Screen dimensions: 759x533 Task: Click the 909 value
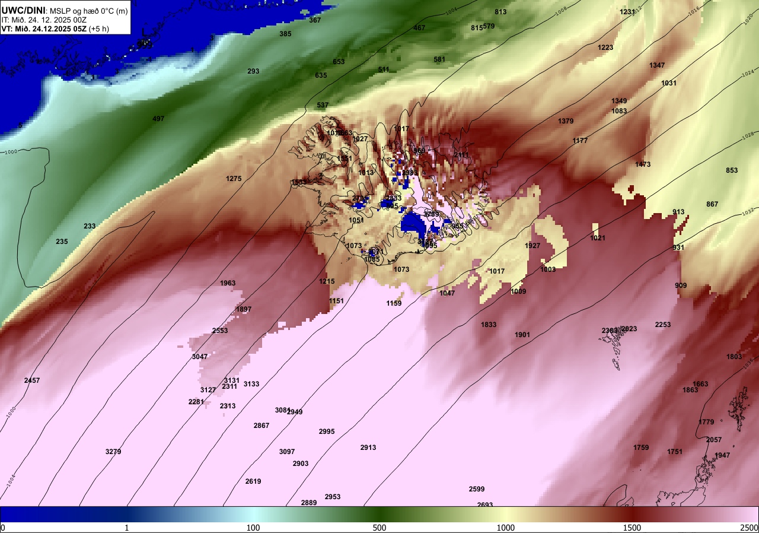point(681,285)
